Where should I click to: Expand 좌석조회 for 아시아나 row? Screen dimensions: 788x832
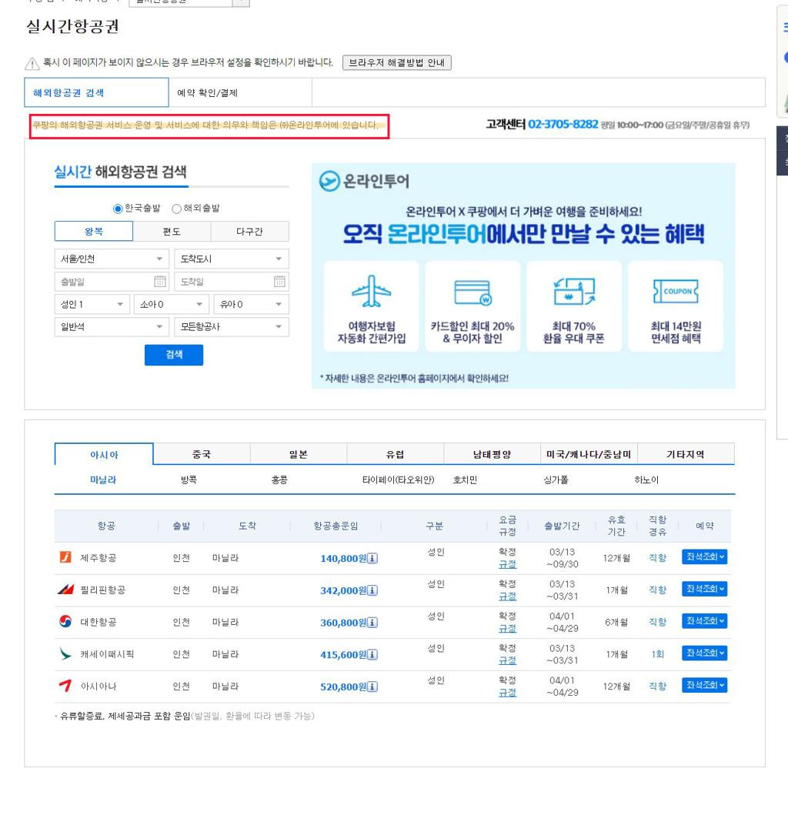tap(704, 685)
